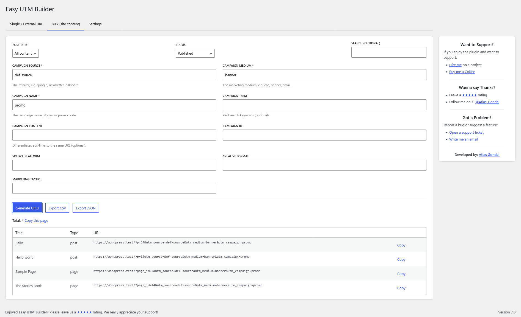Open the Buy me a Coffee link
The width and height of the screenshot is (521, 317).
462,72
